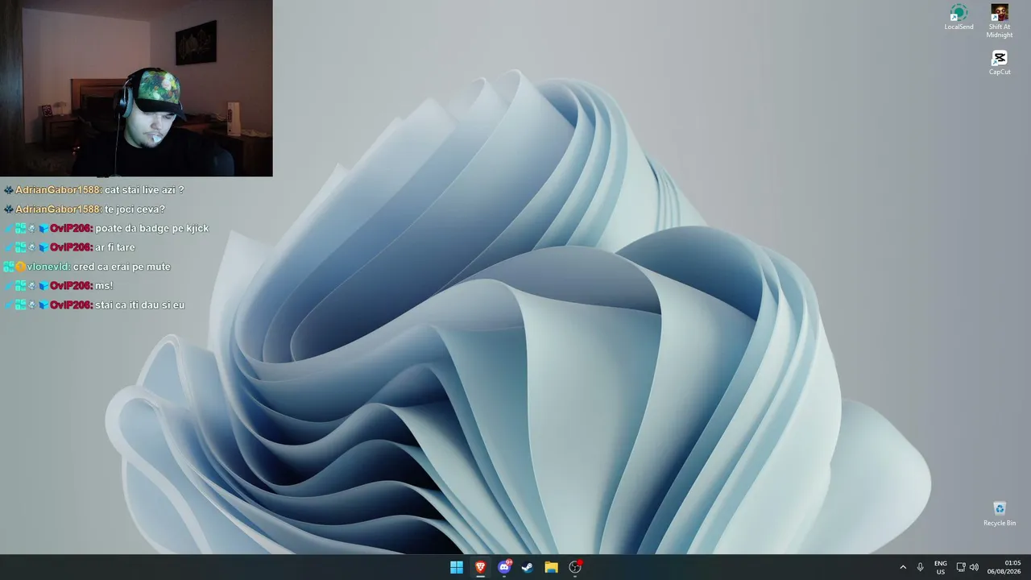Image resolution: width=1031 pixels, height=580 pixels.
Task: Open OBS Studio from the taskbar
Action: click(x=575, y=567)
